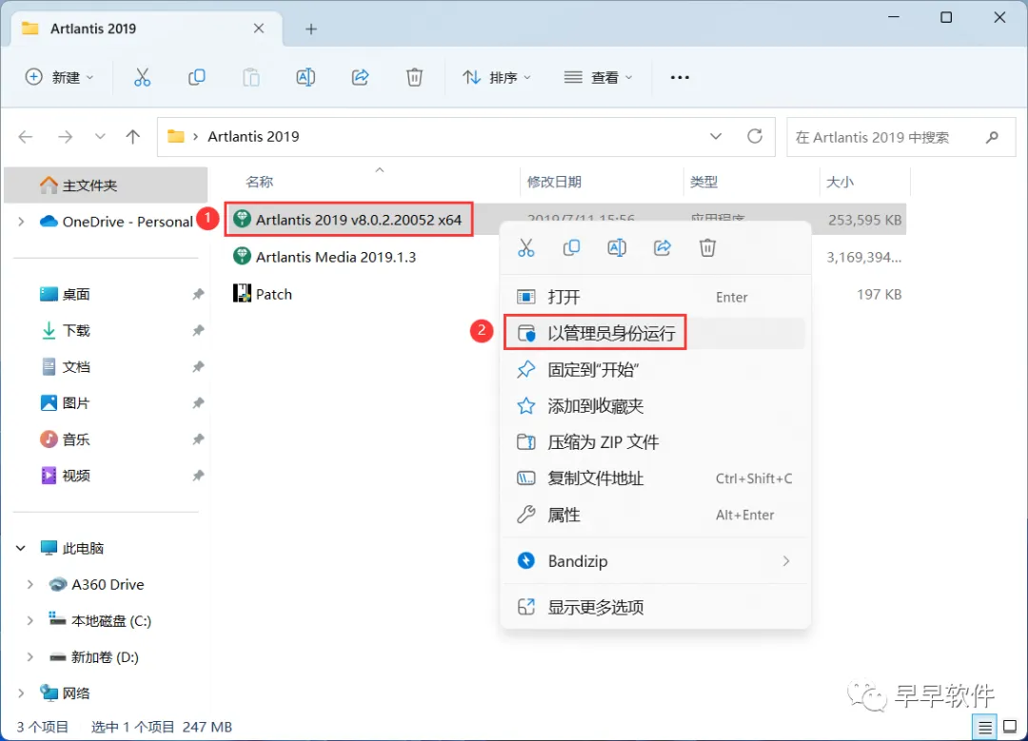Choose 打开 from the context menu

pos(654,297)
